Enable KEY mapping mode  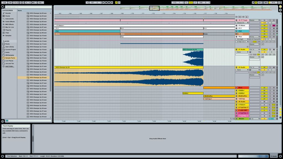point(260,2)
